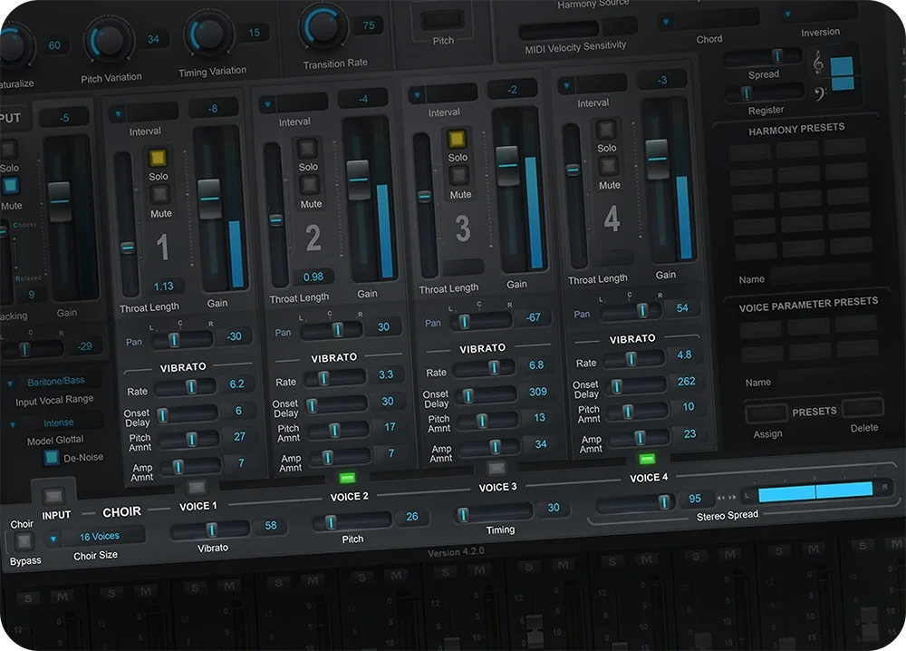The width and height of the screenshot is (906, 651).
Task: Enable the Voice 3 power toggle
Action: click(x=496, y=467)
